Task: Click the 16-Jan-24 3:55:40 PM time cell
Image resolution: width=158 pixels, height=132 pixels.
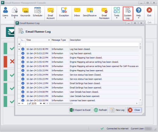Action: pyautogui.click(x=38, y=66)
